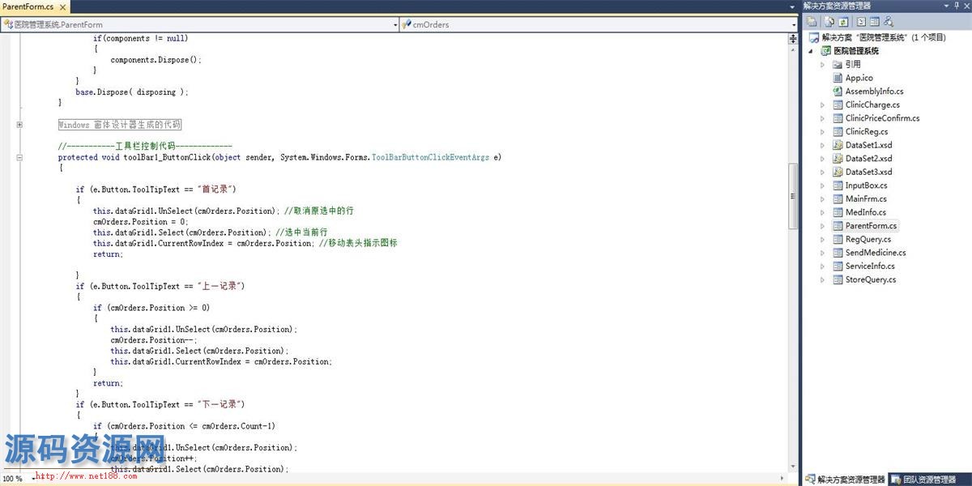Click the line base.Dispose( disposing );
Image resolution: width=972 pixels, height=486 pixels.
pyautogui.click(x=132, y=92)
